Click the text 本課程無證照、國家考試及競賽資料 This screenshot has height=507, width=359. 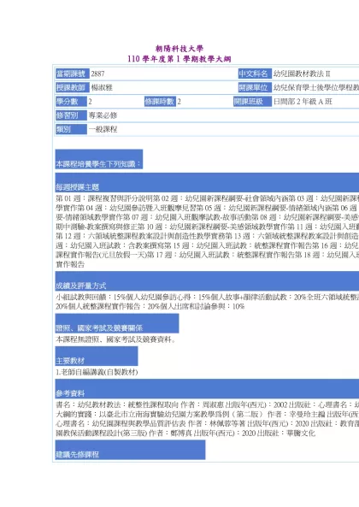[x=115, y=339]
